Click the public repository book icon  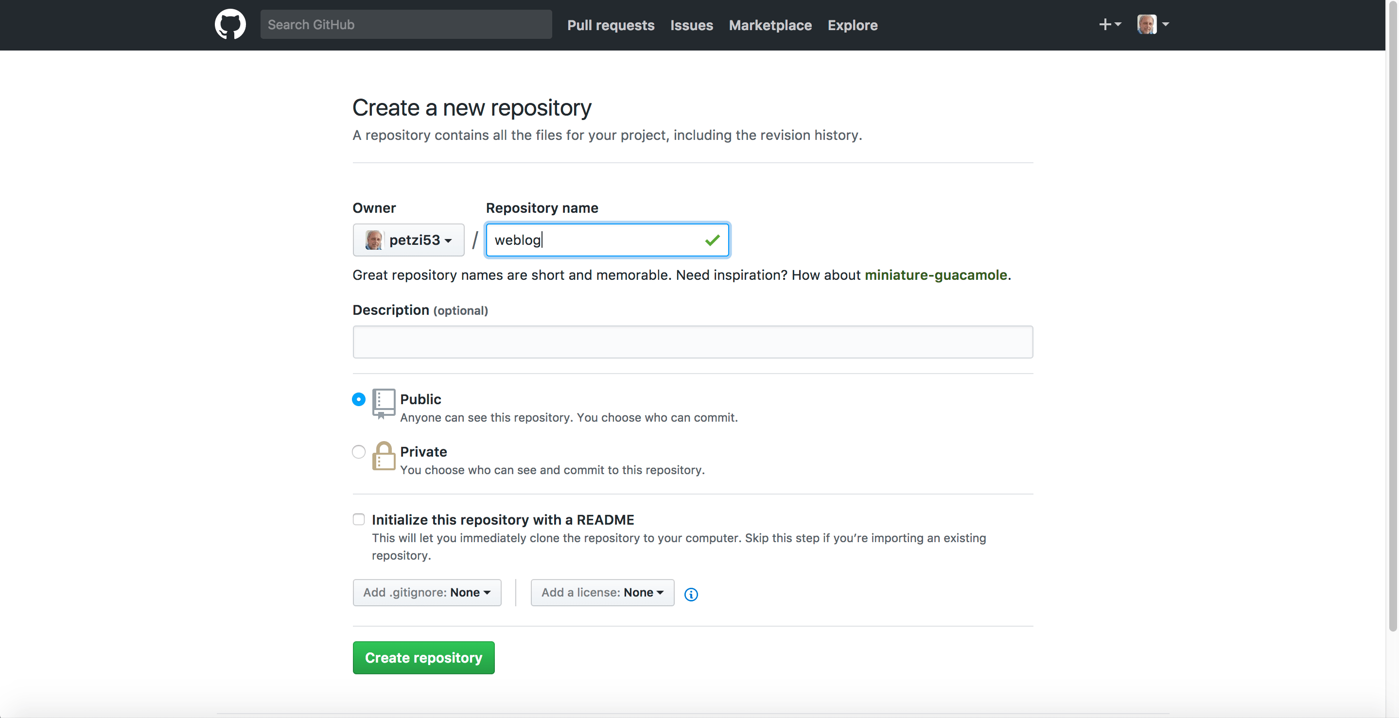(384, 403)
